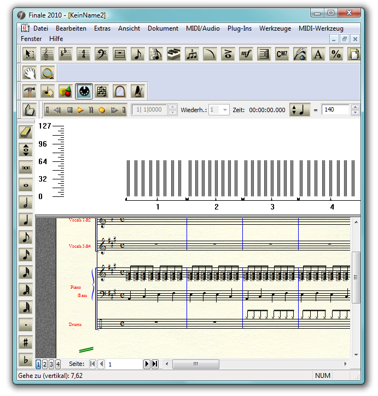Toggle the flat accidental button
Viewport: 378px width, 396px height.
pyautogui.click(x=26, y=360)
